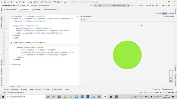Click the selector breadcrumb below the editor

click(x=12, y=87)
